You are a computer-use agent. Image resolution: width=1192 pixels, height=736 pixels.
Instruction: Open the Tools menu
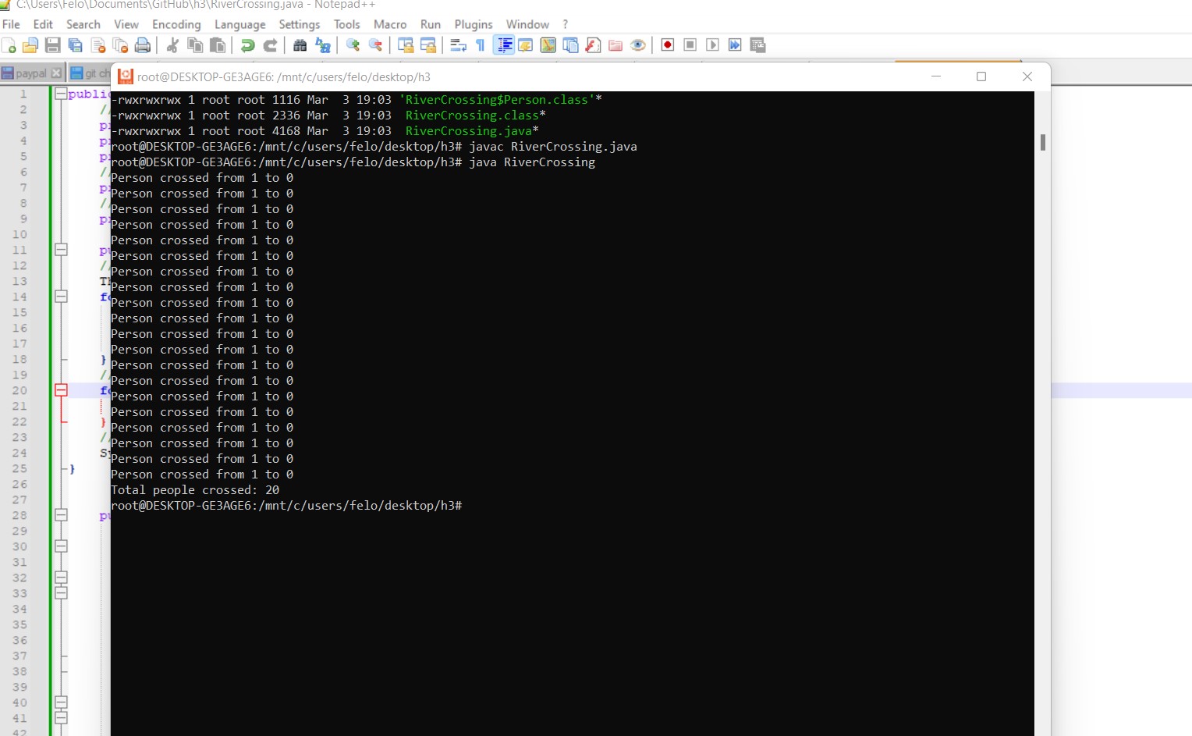(347, 24)
